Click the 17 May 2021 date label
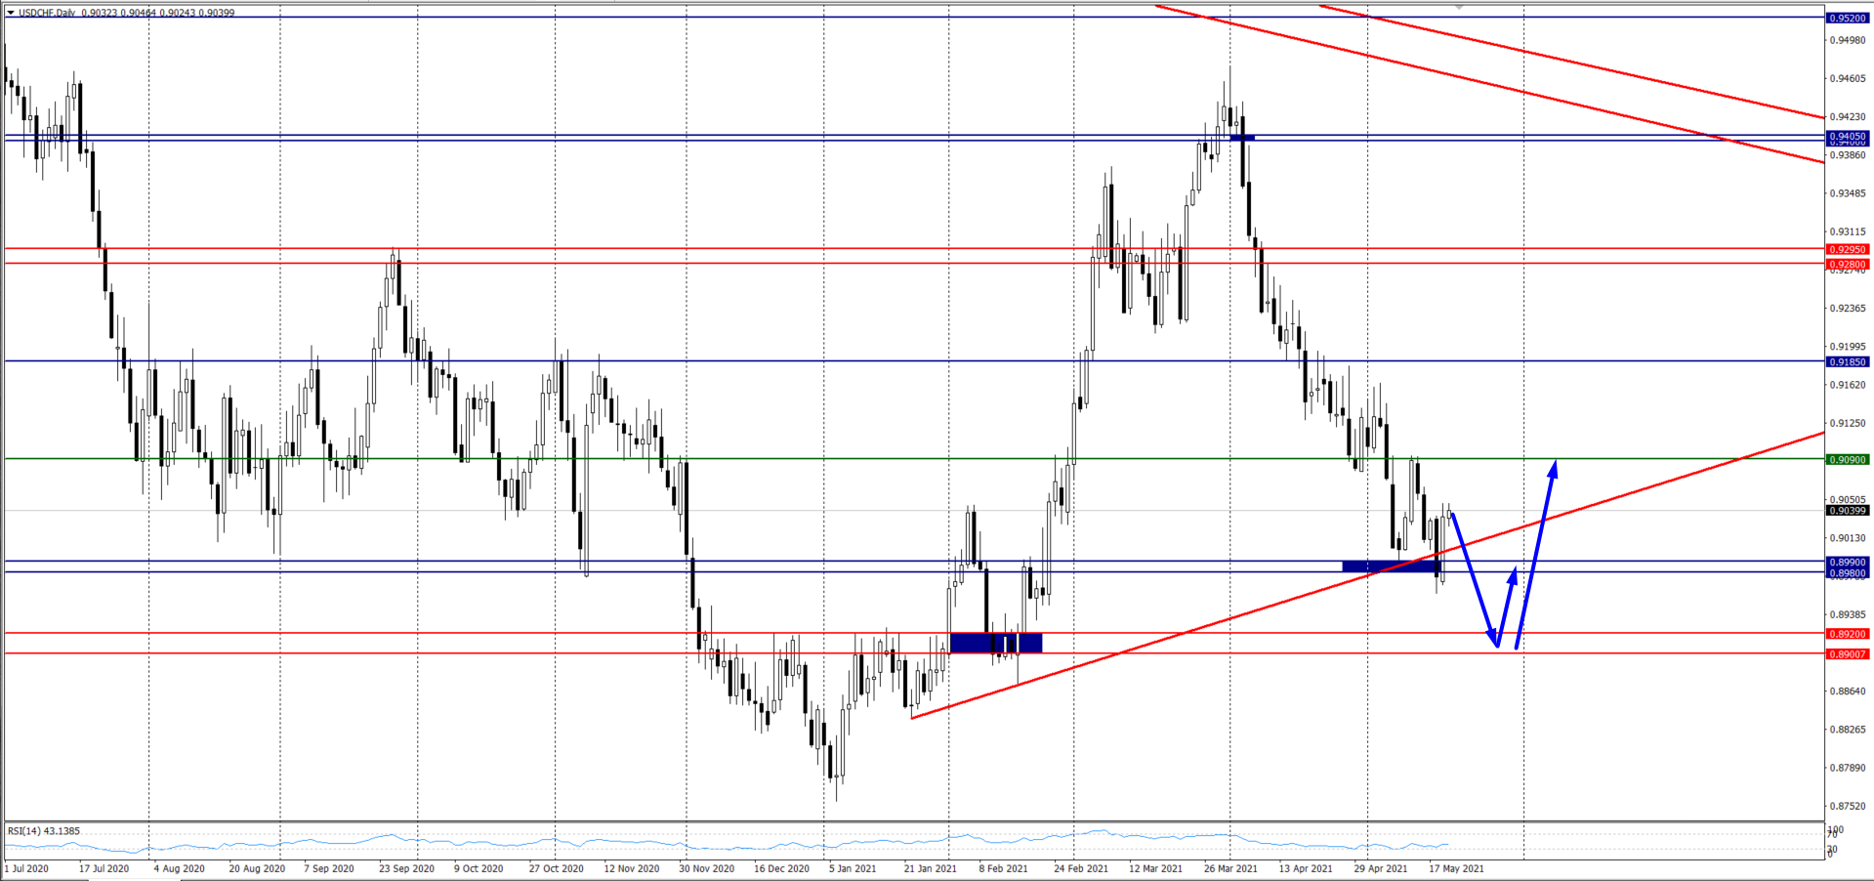This screenshot has width=1874, height=881. tap(1456, 868)
